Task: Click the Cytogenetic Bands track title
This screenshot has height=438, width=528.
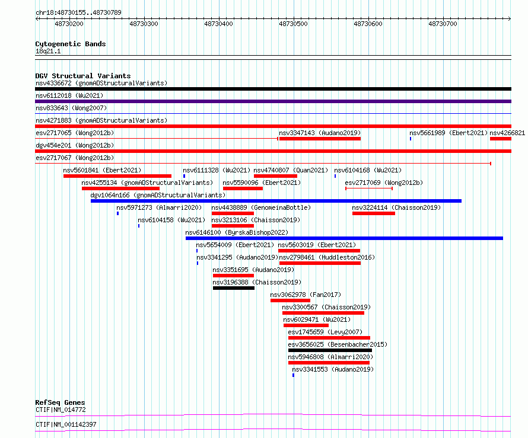Action: tap(71, 44)
